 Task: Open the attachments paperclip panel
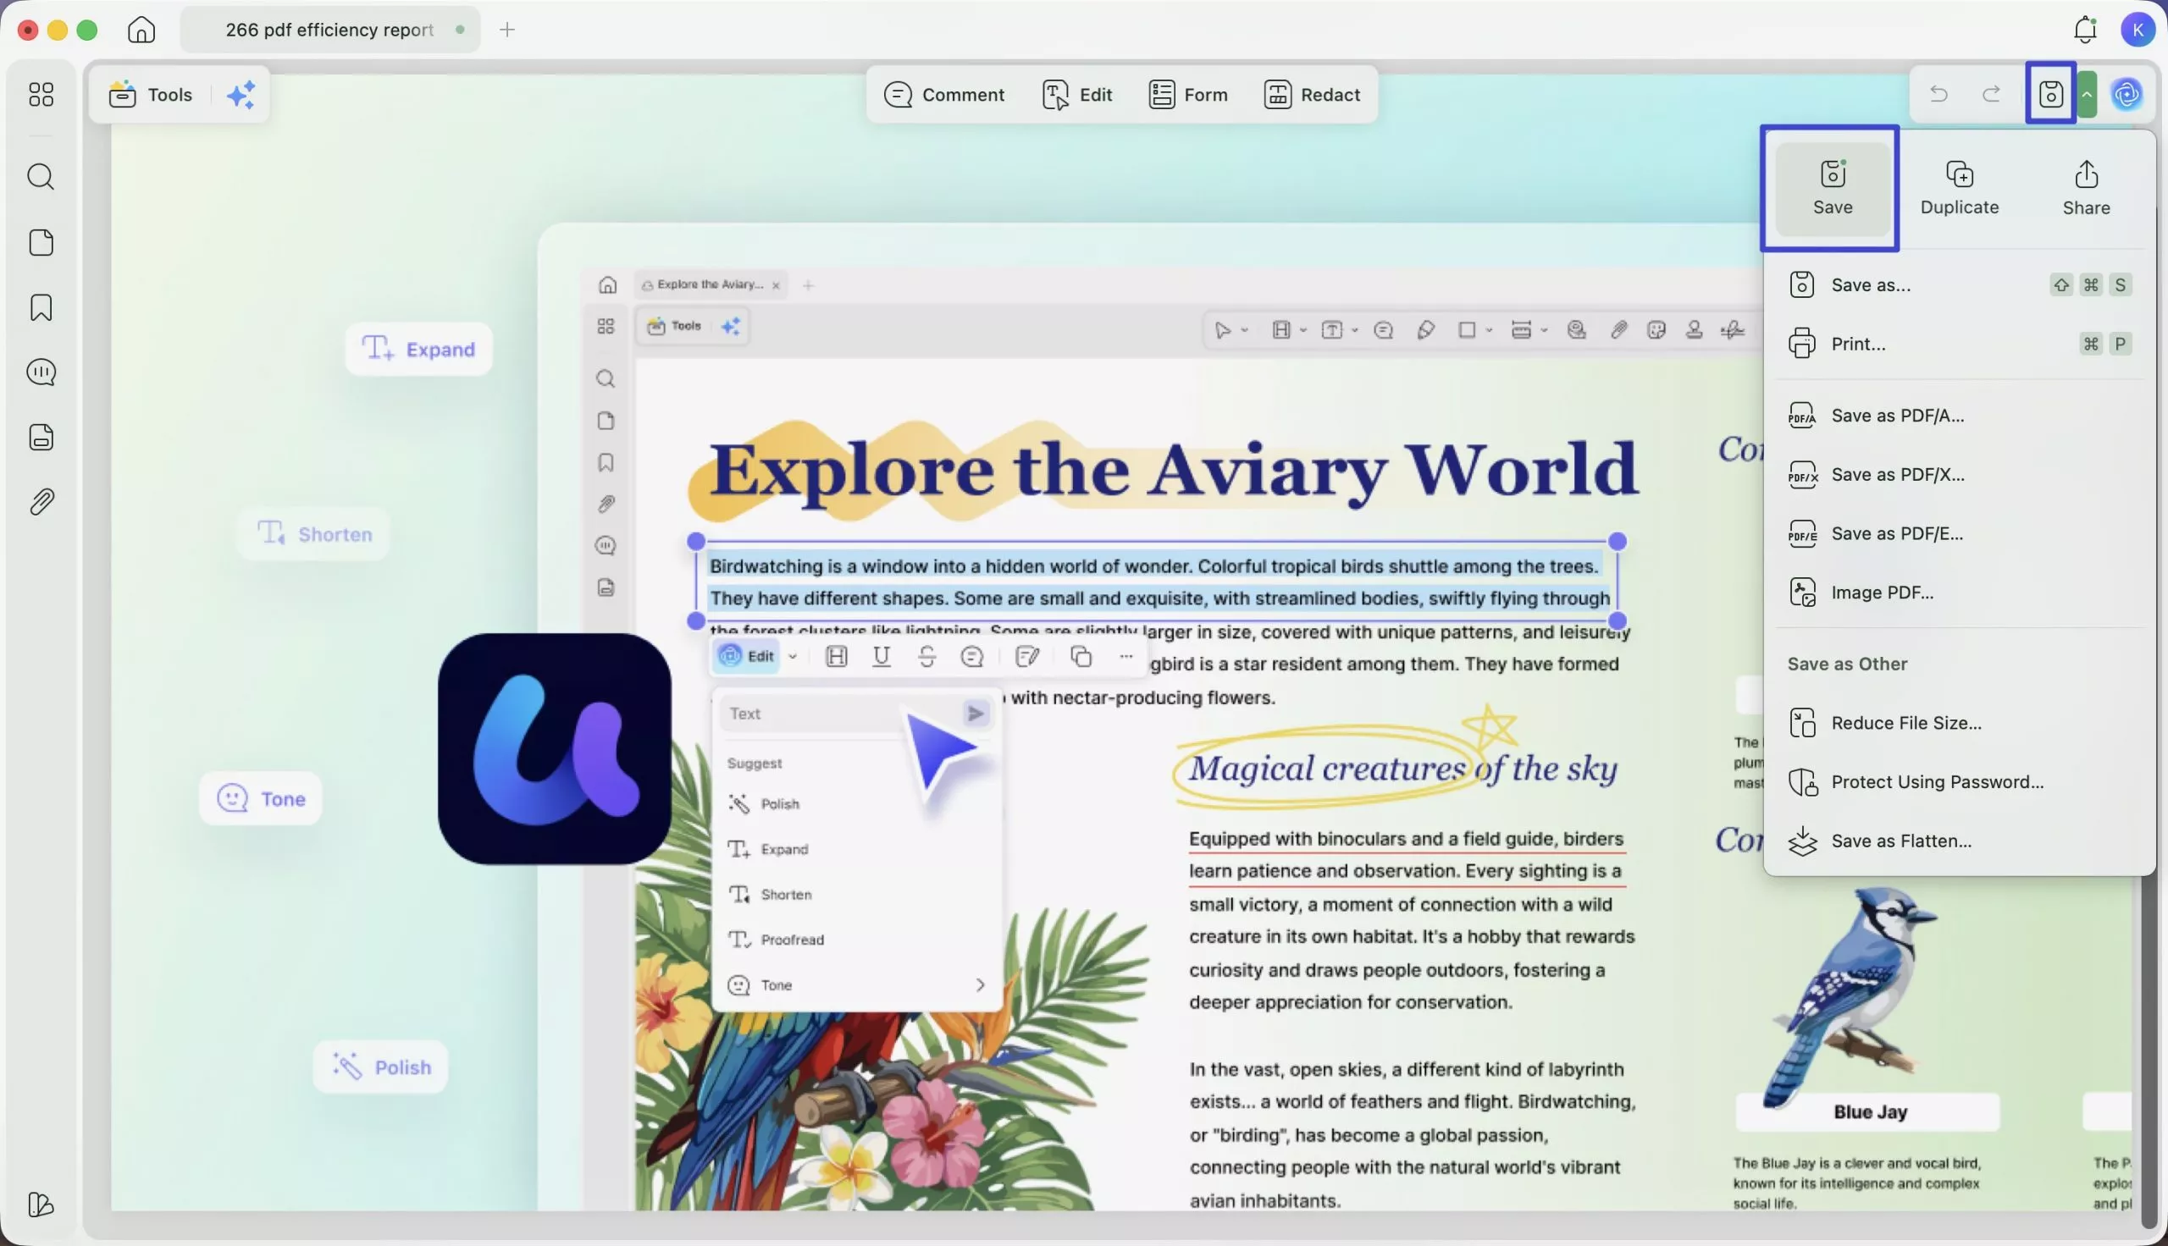pyautogui.click(x=41, y=501)
